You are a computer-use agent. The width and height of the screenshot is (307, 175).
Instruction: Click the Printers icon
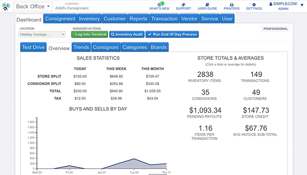point(232,4)
